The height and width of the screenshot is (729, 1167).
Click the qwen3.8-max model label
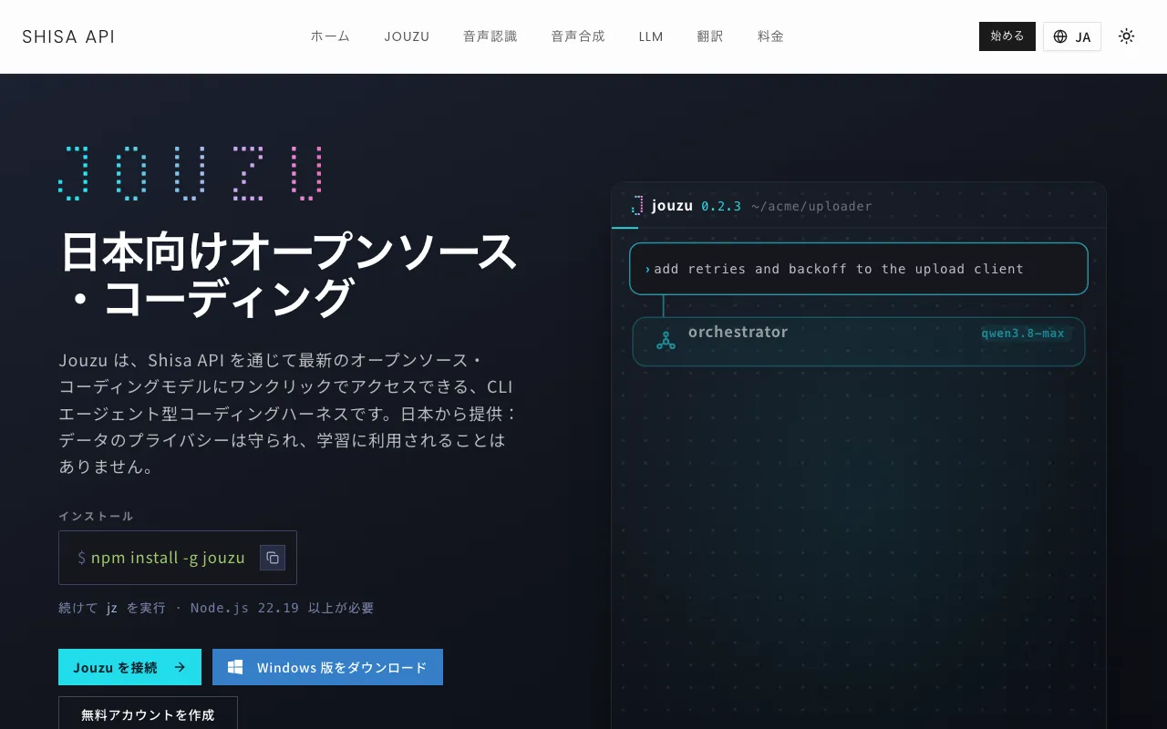[x=1023, y=333]
